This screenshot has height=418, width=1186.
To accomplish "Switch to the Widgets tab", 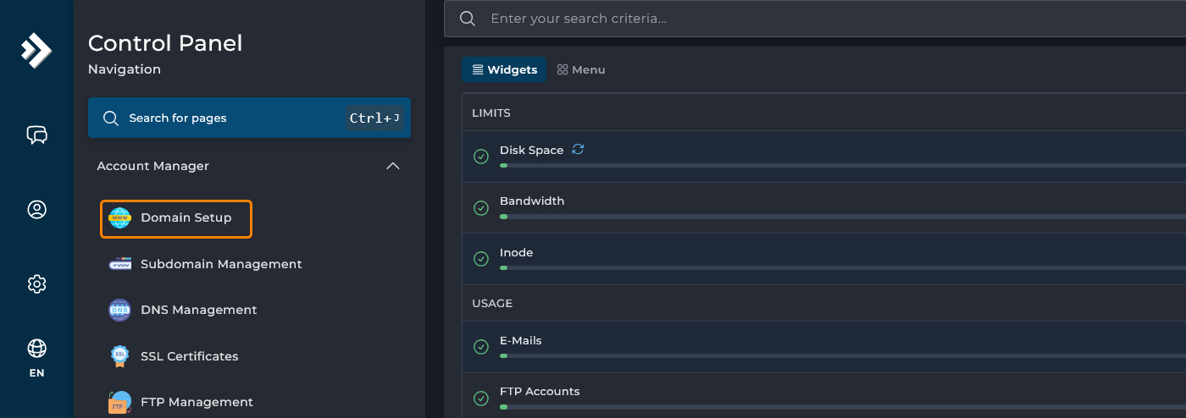I will (504, 69).
